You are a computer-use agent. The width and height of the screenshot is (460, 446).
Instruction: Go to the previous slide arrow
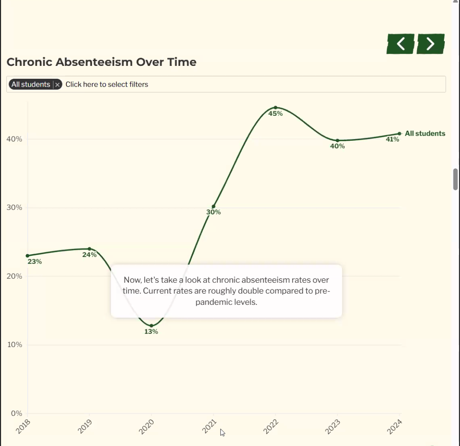(400, 44)
